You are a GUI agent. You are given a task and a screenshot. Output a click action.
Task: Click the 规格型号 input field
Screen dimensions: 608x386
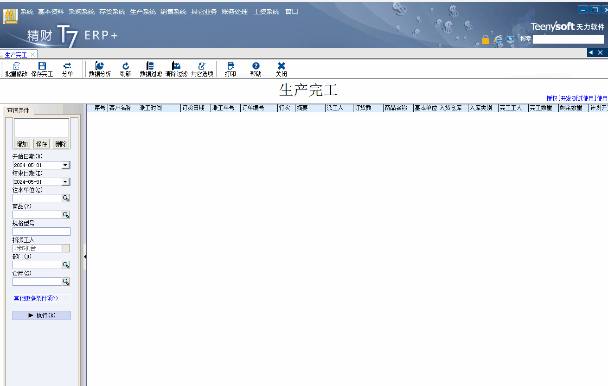pyautogui.click(x=41, y=232)
